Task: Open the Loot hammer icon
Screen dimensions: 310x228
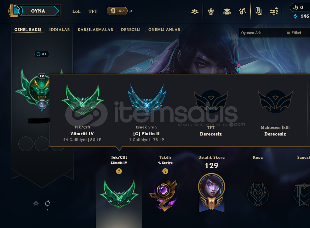Action: coord(242,11)
